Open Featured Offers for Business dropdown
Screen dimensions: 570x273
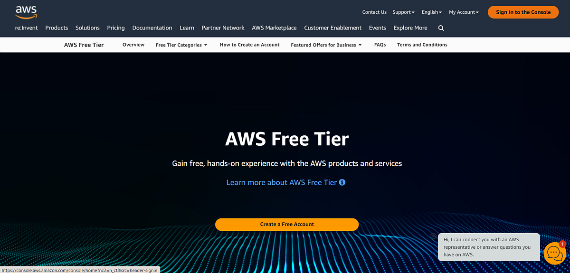pyautogui.click(x=326, y=45)
